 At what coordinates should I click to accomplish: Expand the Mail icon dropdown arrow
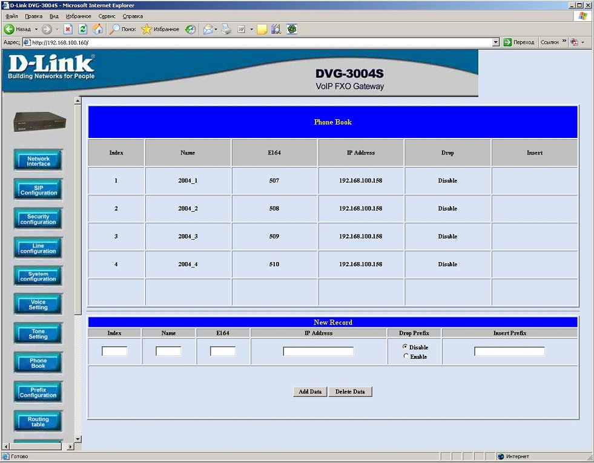pyautogui.click(x=216, y=29)
